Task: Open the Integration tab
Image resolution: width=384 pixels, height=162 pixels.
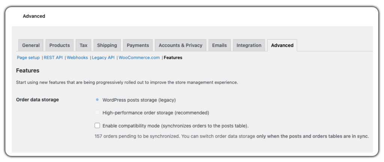Action: [x=249, y=45]
